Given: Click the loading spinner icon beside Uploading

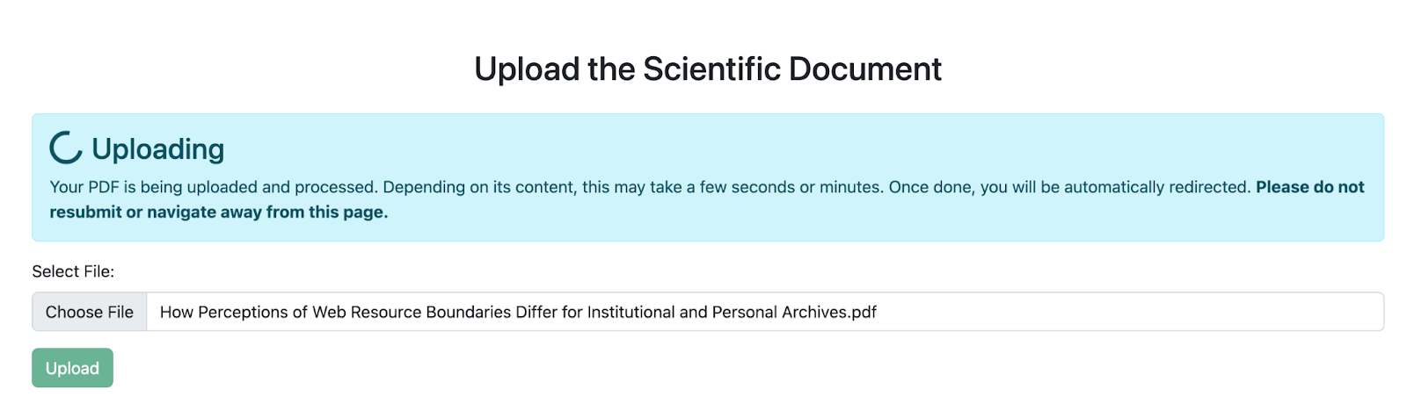Looking at the screenshot, I should coord(66,148).
